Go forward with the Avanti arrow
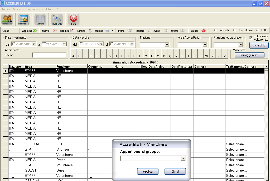The image size is (270, 181). [x=166, y=31]
